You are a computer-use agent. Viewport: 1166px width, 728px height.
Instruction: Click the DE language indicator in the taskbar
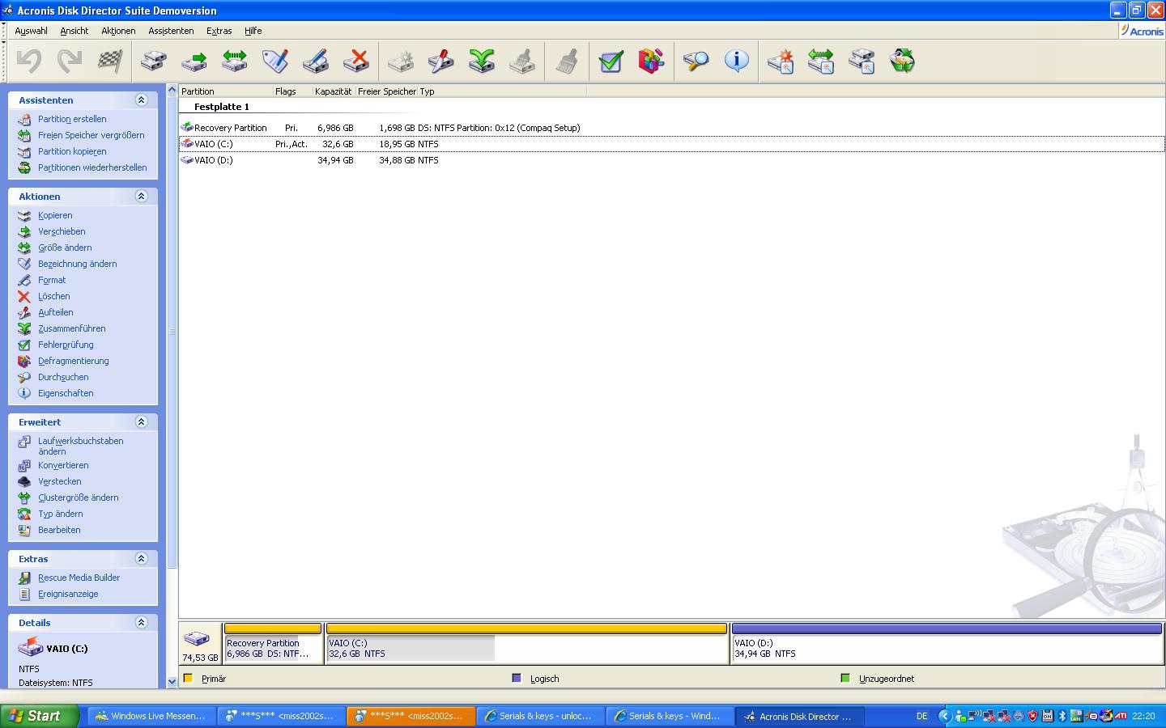pos(922,716)
